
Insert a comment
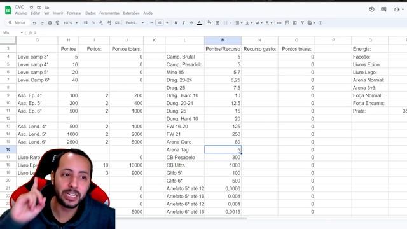tap(287, 23)
